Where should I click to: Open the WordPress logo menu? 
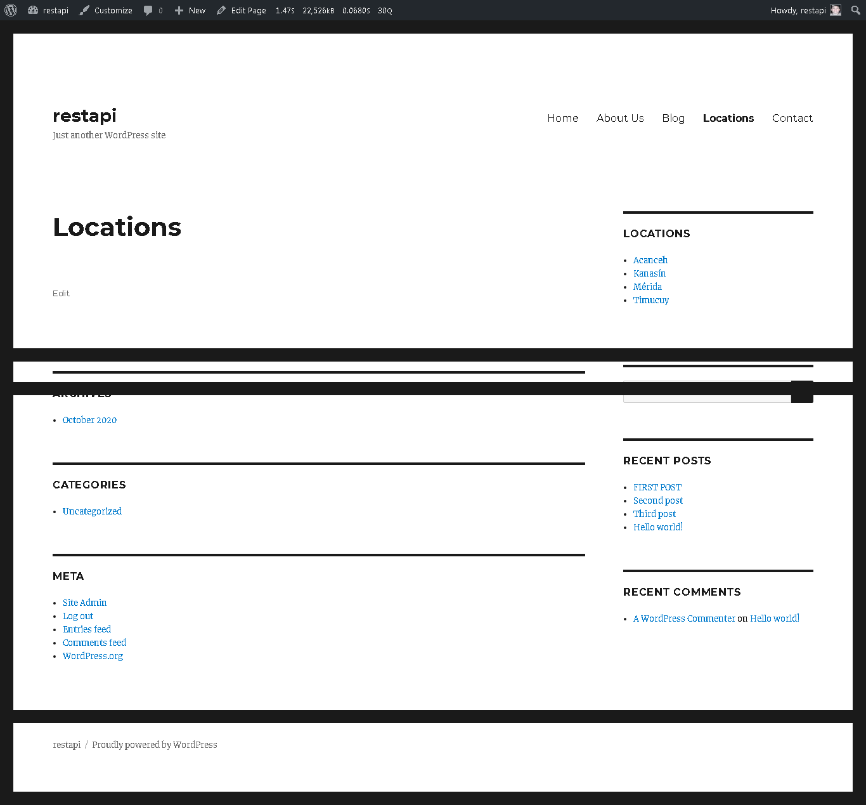click(x=11, y=10)
